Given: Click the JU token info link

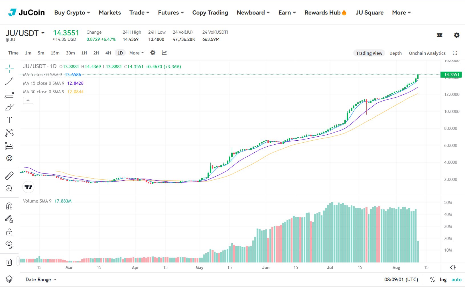Looking at the screenshot, I should (11, 40).
